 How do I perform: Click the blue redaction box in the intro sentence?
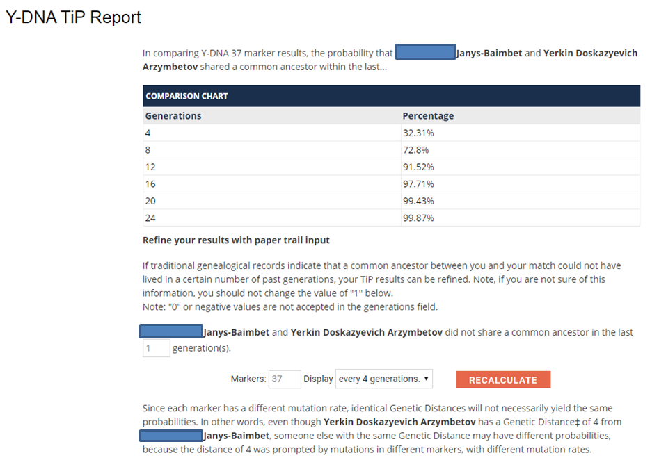point(425,52)
